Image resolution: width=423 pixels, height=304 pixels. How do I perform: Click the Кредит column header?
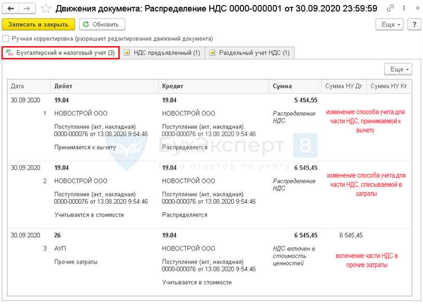[214, 86]
